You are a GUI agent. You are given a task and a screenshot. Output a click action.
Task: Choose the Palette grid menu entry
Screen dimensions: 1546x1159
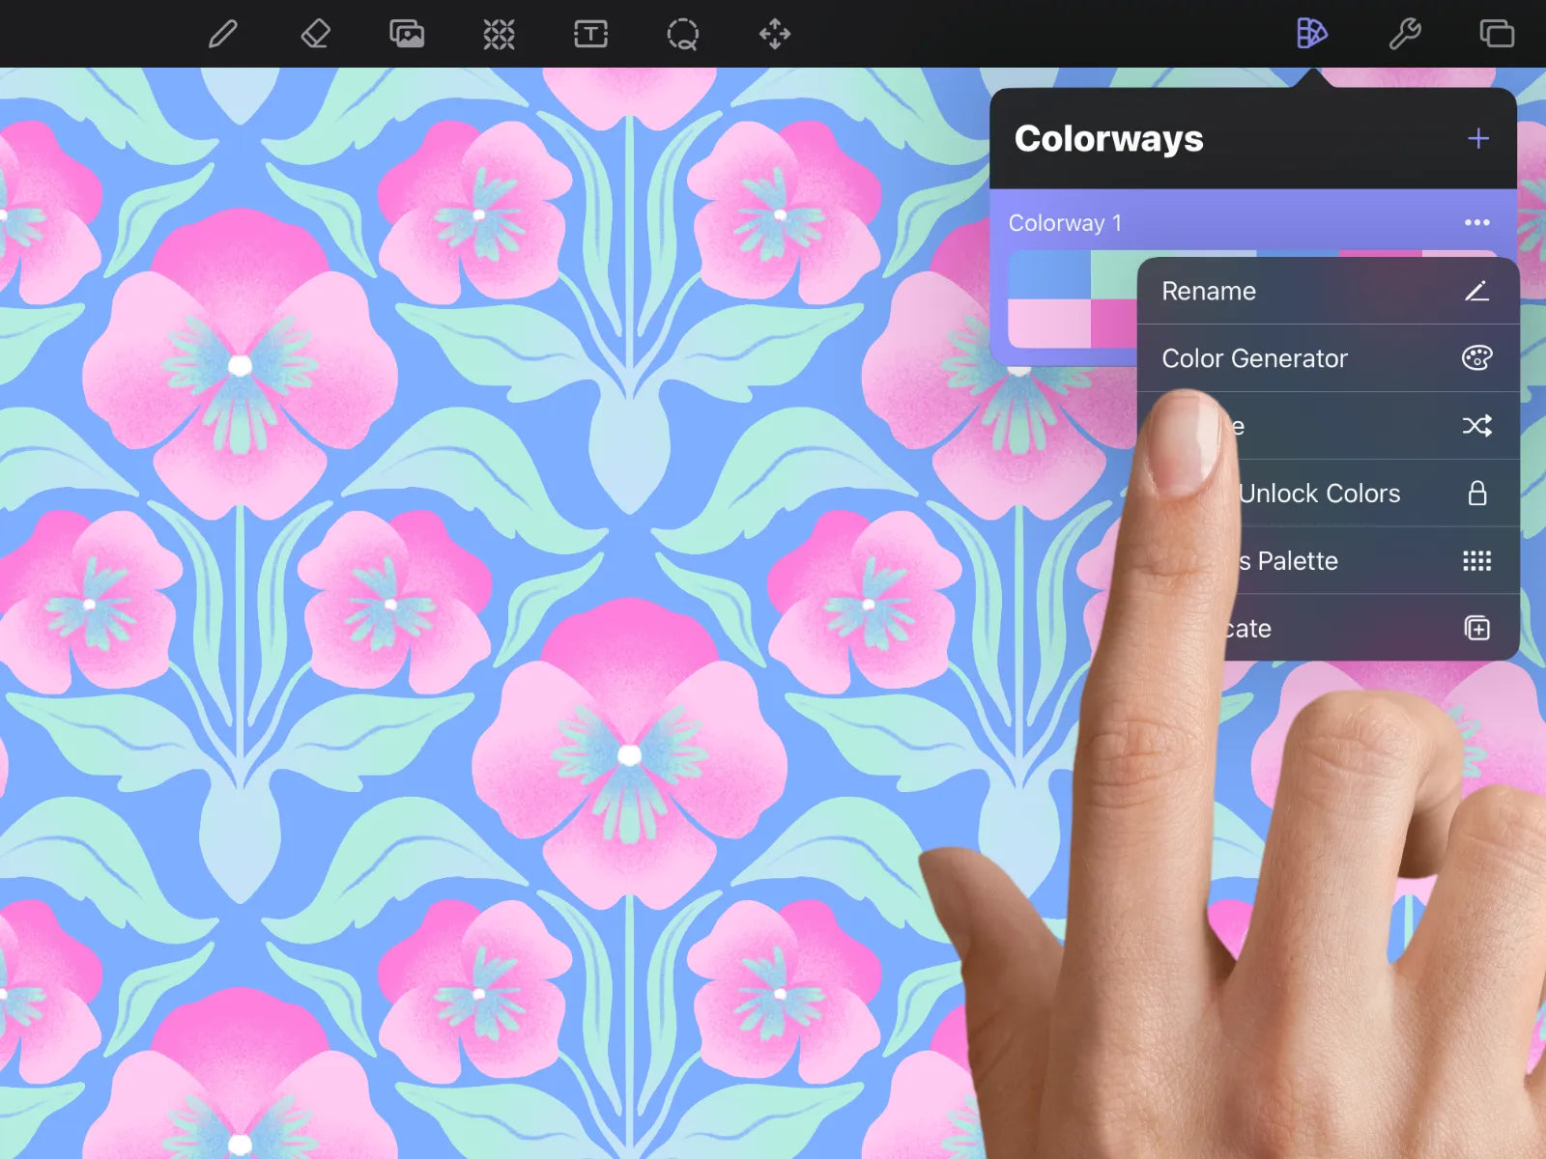1328,561
